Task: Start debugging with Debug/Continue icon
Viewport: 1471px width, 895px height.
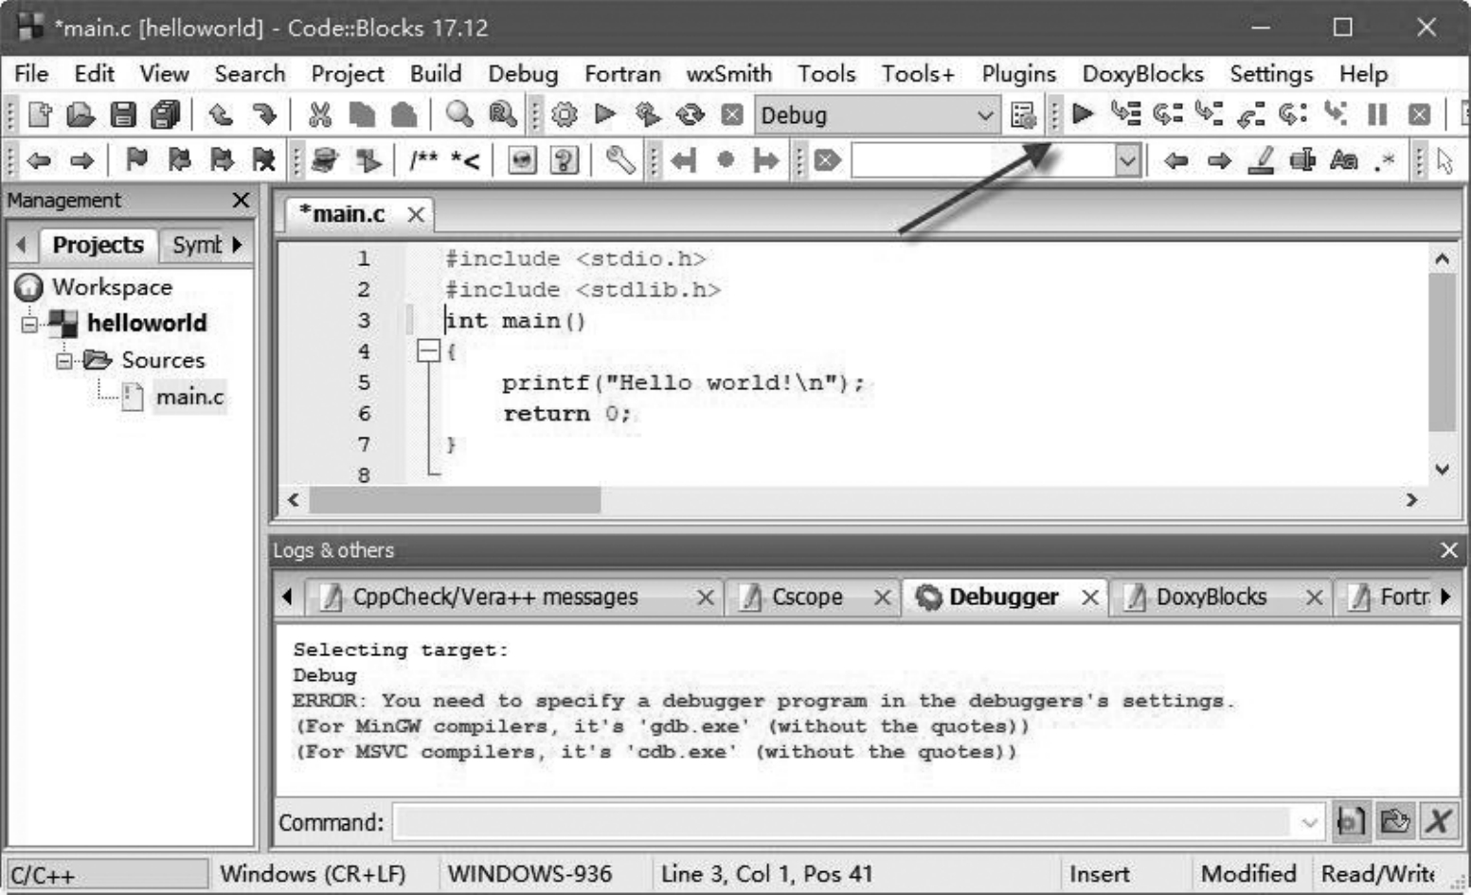Action: (x=1083, y=115)
